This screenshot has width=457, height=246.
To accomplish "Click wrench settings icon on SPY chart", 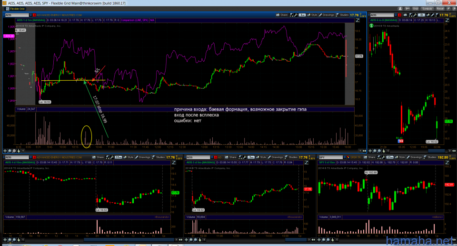I will pos(383,157).
